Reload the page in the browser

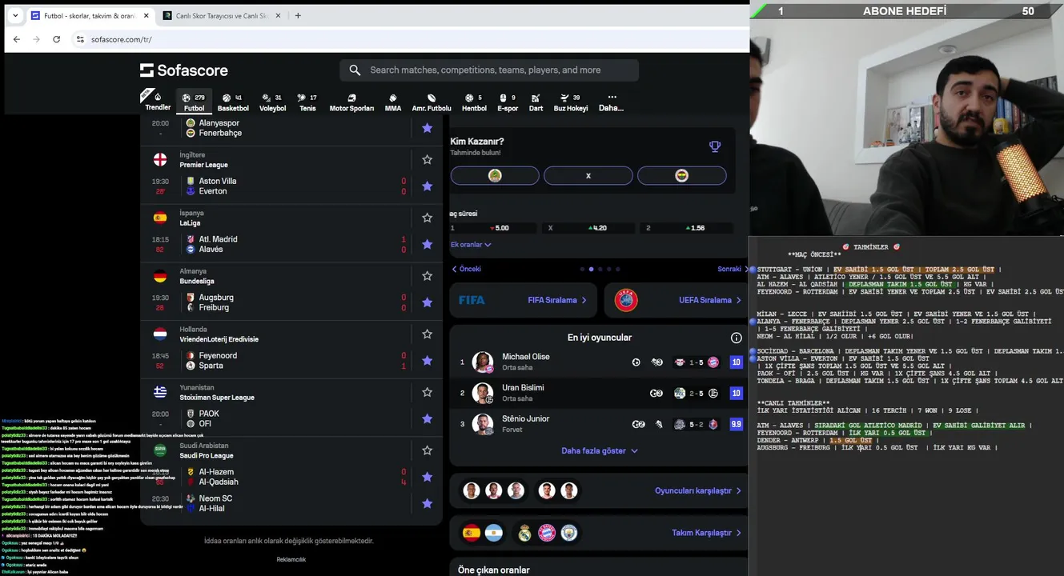56,39
